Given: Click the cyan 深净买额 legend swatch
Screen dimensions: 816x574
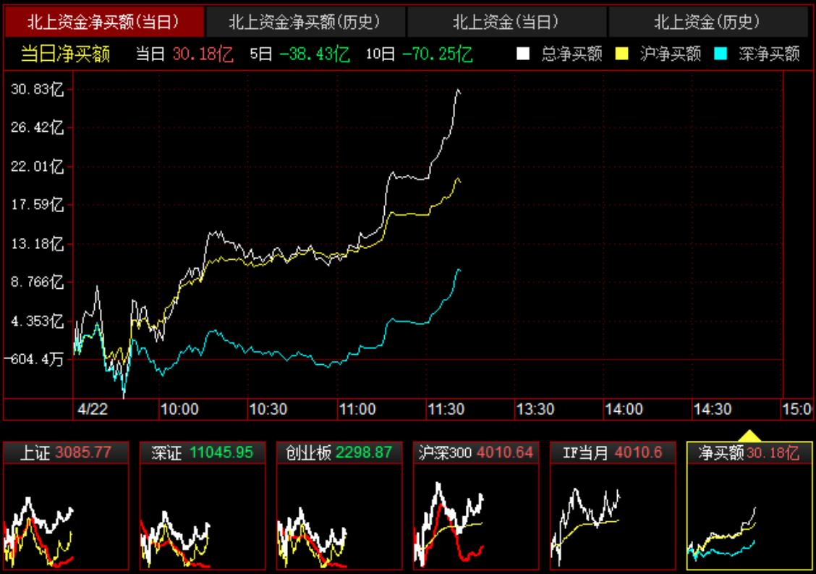Looking at the screenshot, I should pos(720,54).
